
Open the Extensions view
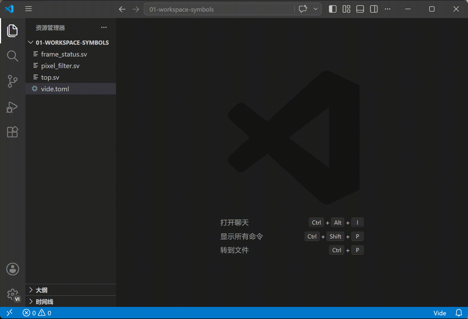click(x=12, y=132)
